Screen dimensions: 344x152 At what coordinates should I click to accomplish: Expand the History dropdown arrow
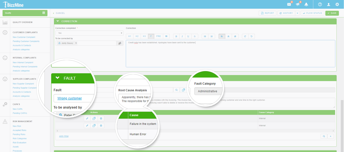coord(298,13)
